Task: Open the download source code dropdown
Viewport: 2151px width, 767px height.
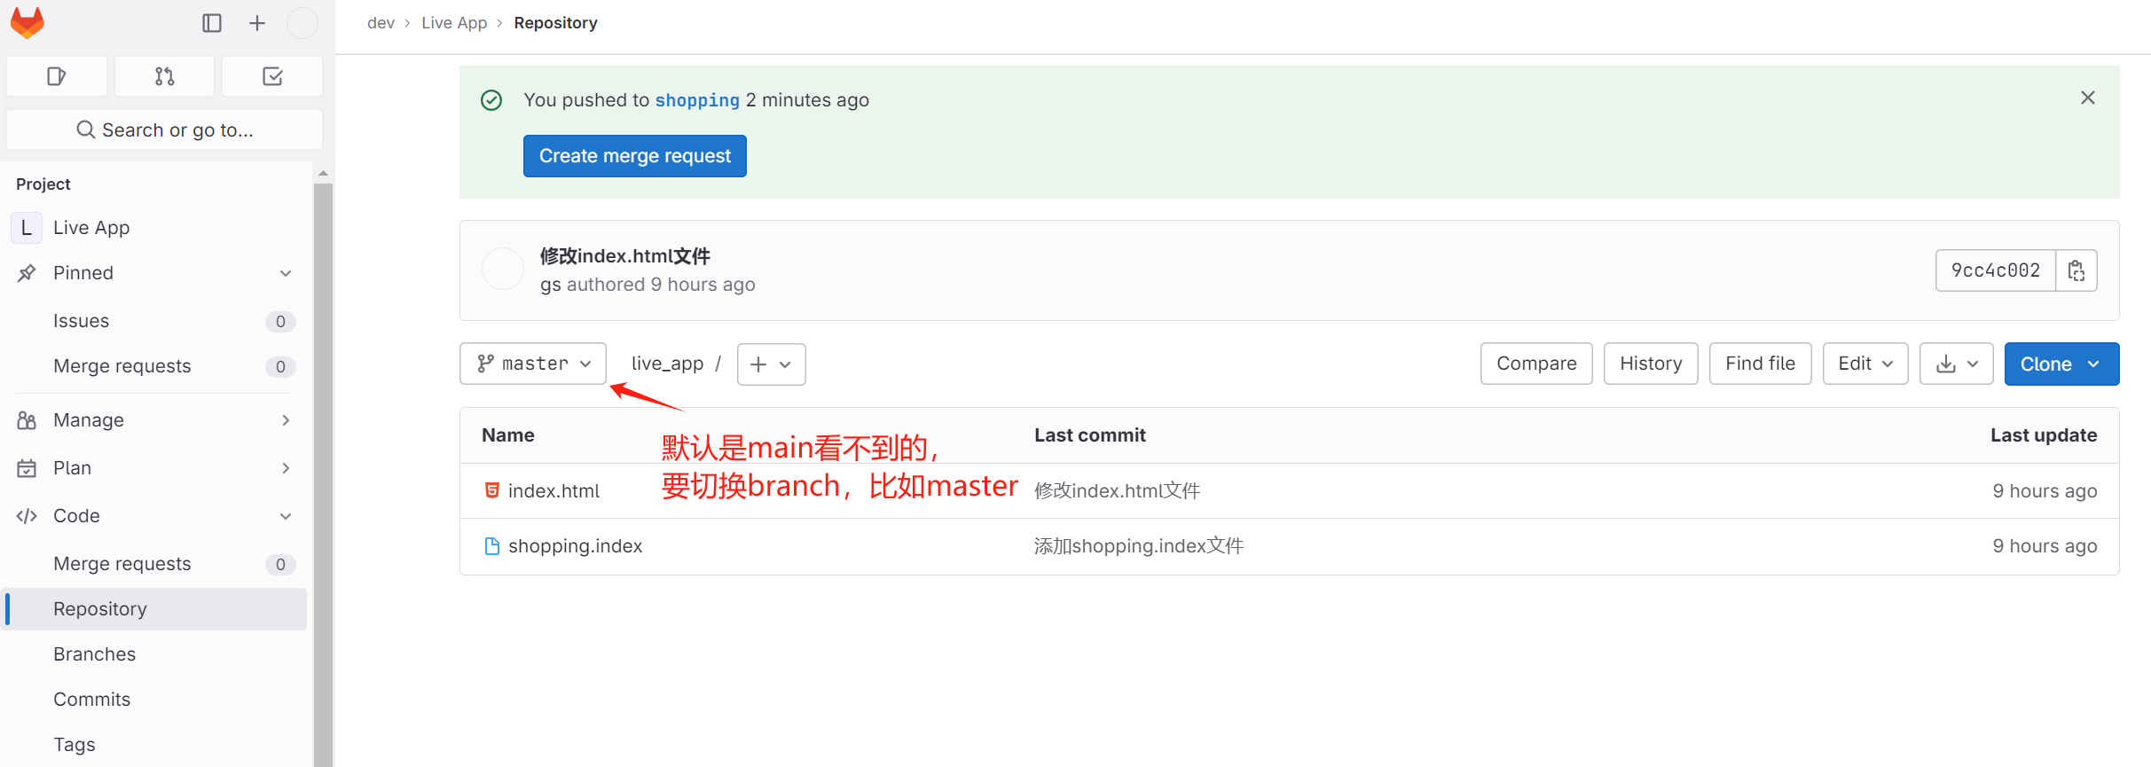Action: (x=1957, y=364)
